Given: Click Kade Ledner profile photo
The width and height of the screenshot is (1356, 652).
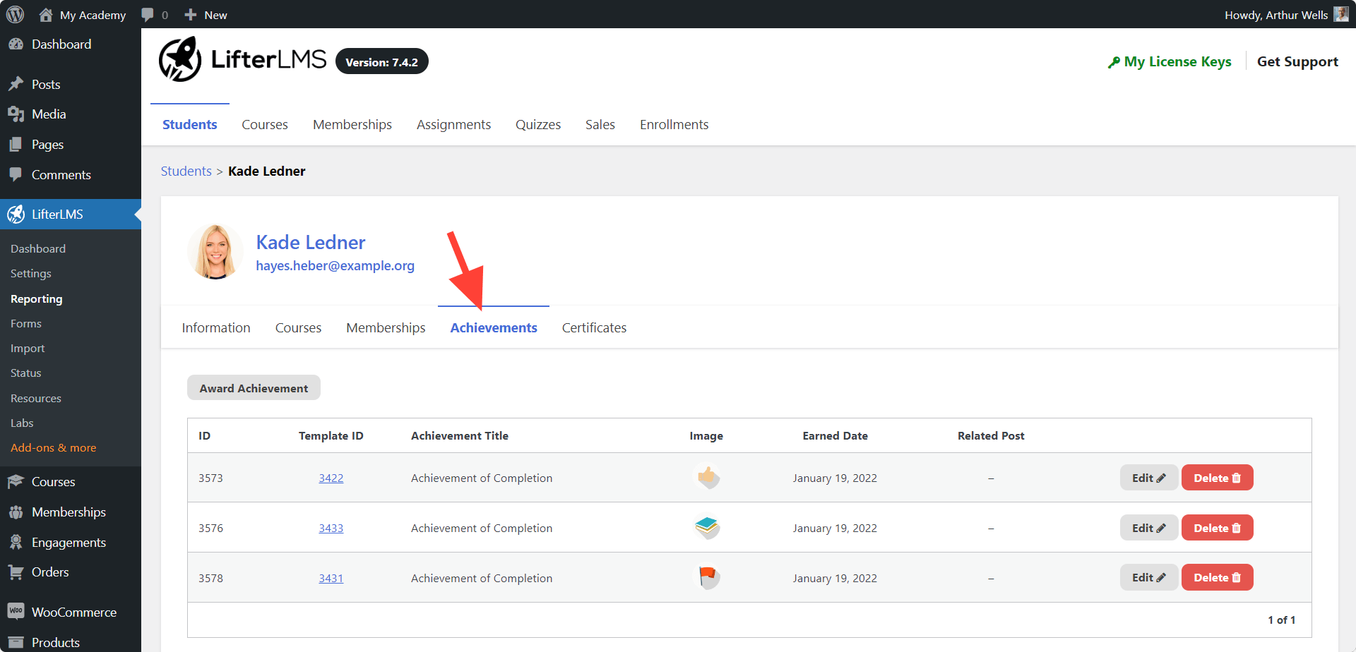Looking at the screenshot, I should coord(215,252).
